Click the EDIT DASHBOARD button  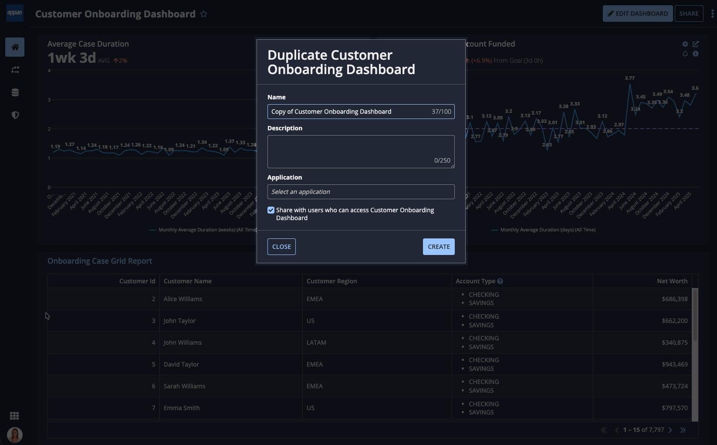[638, 14]
